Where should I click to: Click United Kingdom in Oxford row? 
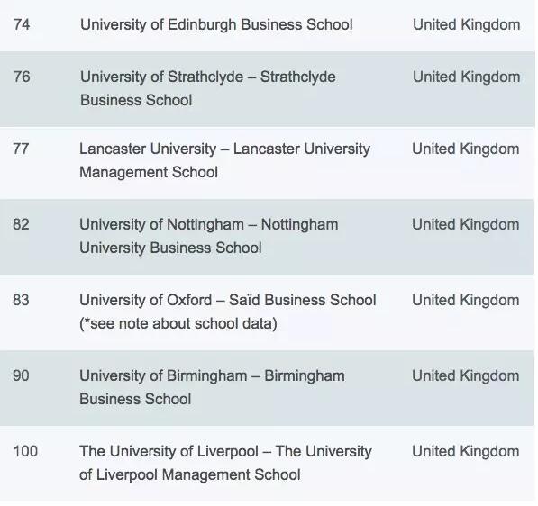pyautogui.click(x=466, y=300)
